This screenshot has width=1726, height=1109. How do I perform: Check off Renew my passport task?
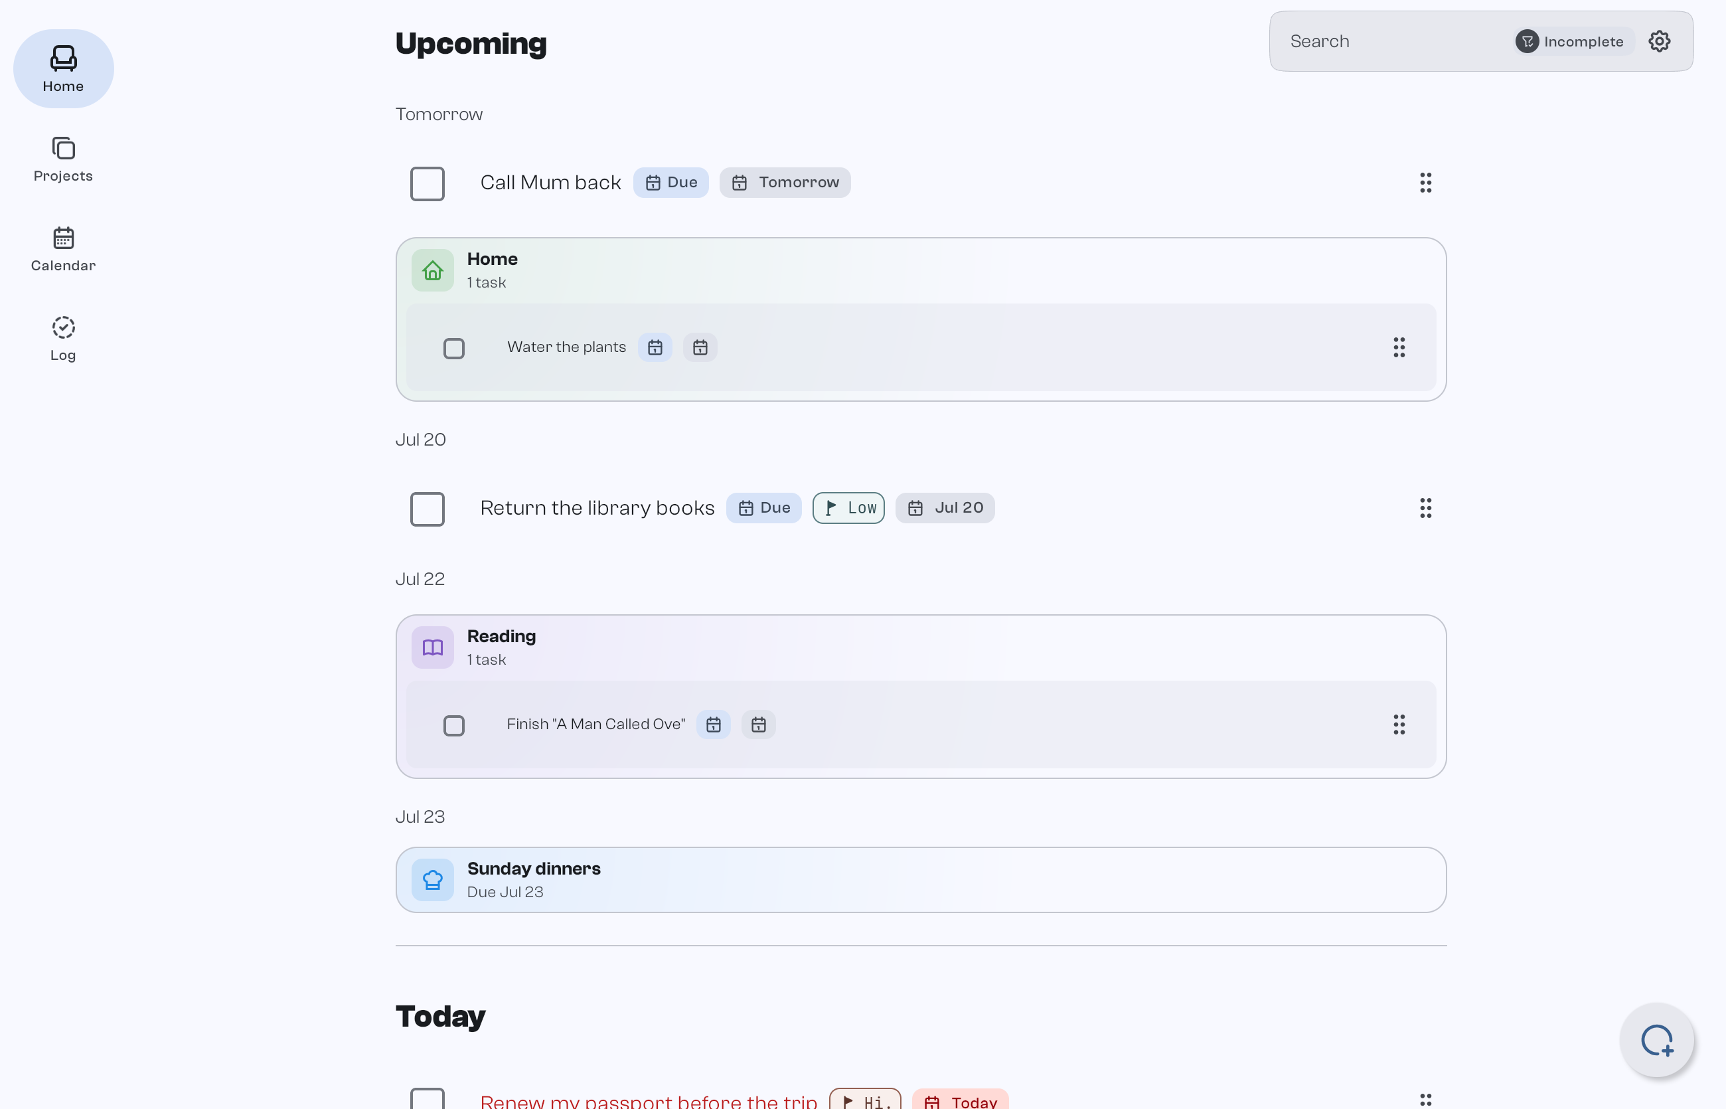coord(428,1099)
